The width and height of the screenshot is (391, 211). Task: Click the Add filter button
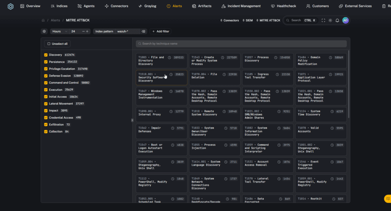[160, 31]
